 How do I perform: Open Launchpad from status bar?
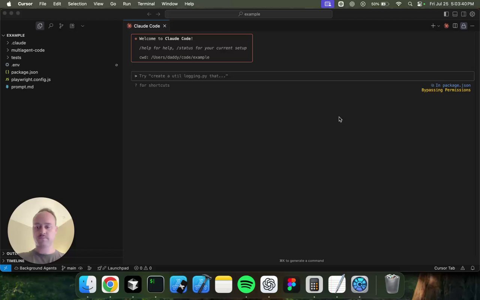point(113,268)
